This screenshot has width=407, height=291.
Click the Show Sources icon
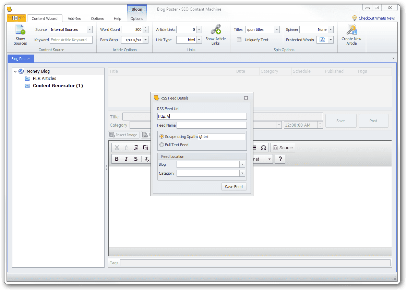tap(20, 30)
